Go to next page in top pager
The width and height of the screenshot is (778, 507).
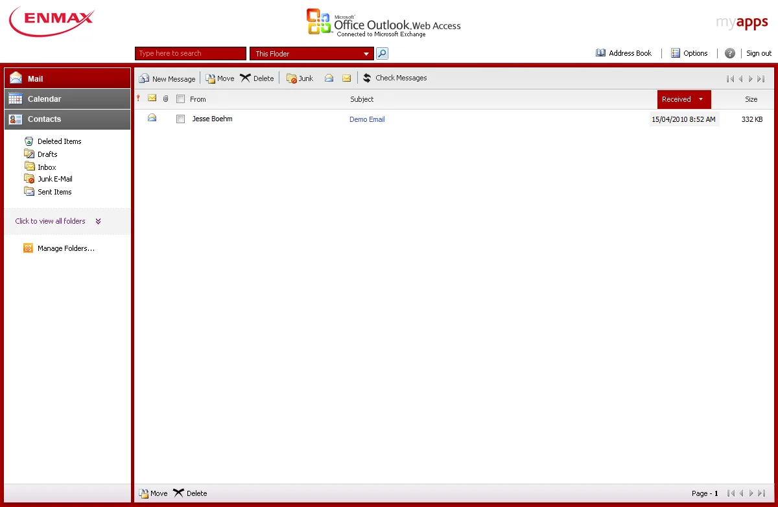tap(751, 79)
